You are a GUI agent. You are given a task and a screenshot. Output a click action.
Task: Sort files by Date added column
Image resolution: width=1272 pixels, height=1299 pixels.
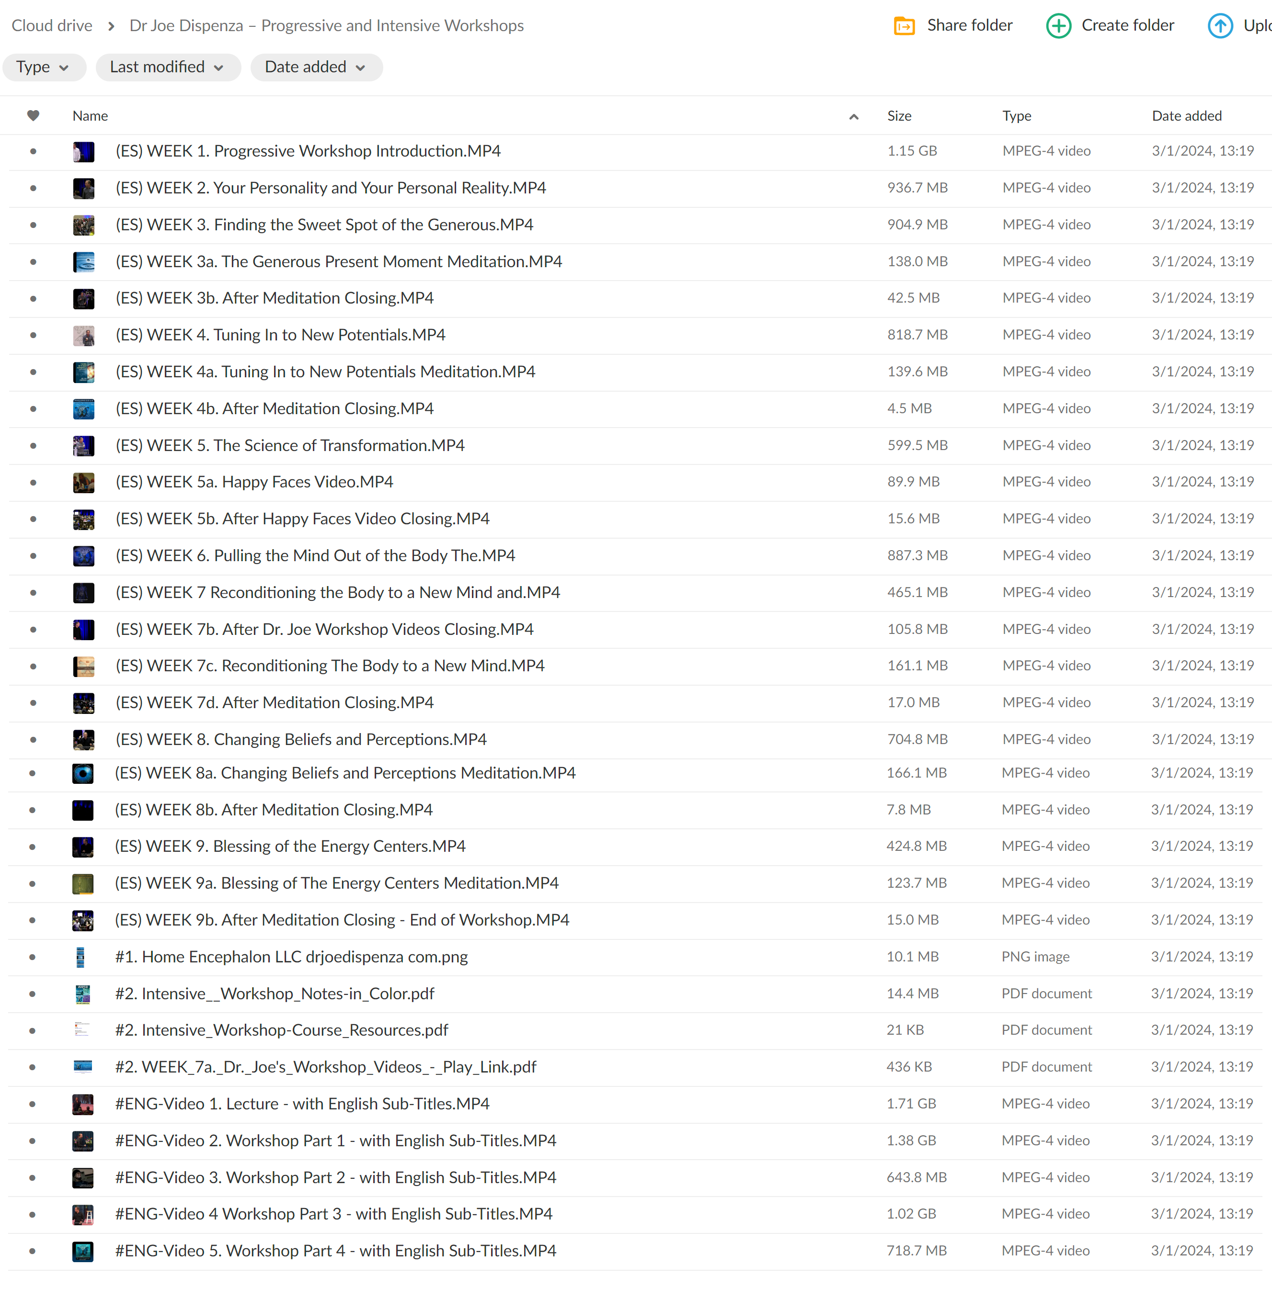point(1187,115)
